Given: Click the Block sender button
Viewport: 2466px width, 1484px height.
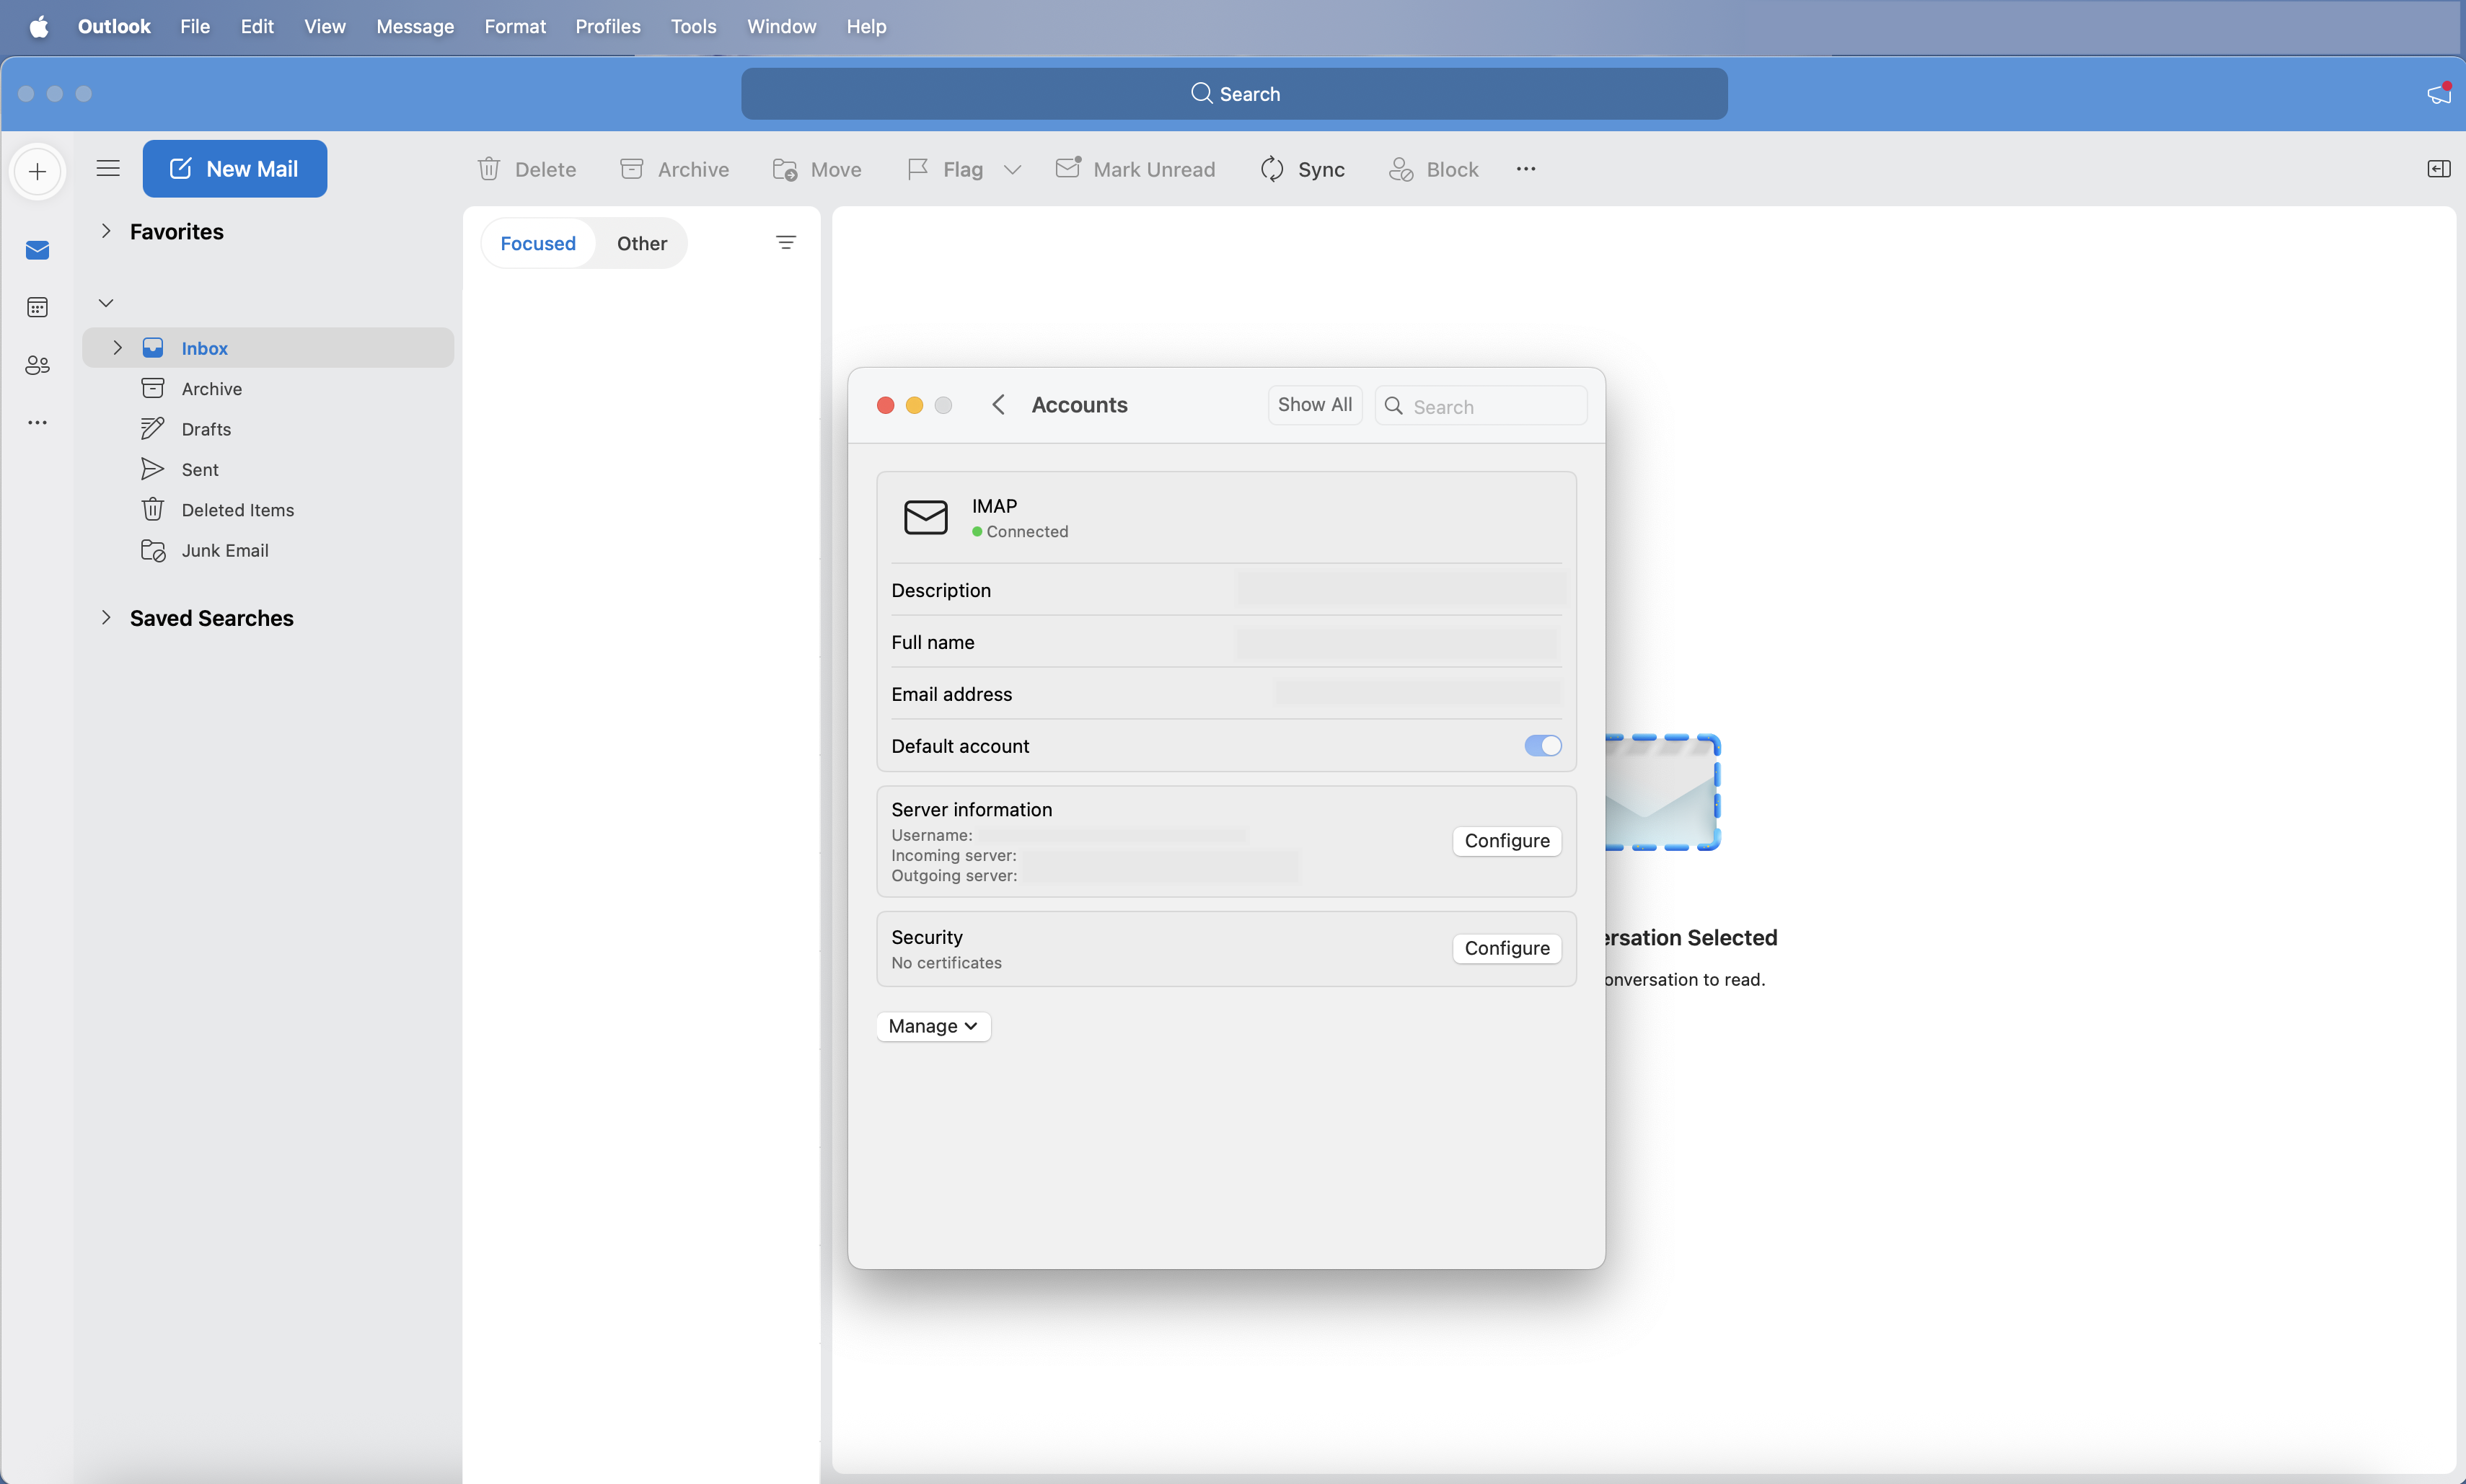Looking at the screenshot, I should pyautogui.click(x=1434, y=169).
